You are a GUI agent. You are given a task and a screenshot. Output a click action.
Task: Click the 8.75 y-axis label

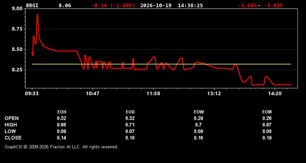coord(18,29)
